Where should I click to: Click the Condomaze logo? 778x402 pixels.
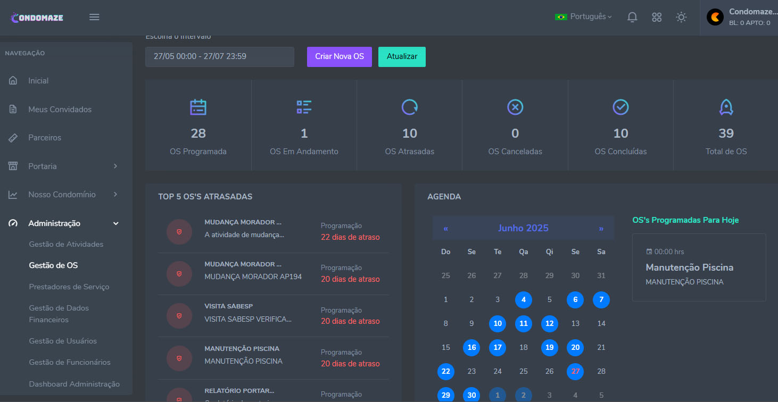click(37, 18)
